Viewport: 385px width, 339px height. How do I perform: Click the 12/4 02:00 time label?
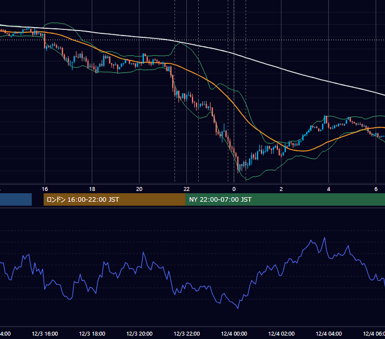tap(281, 334)
